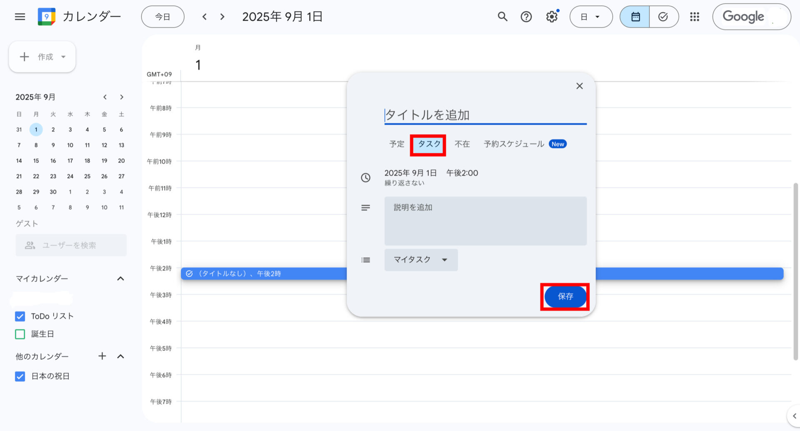Image resolution: width=800 pixels, height=431 pixels.
Task: Switch to the 予定 tab
Action: pos(396,144)
